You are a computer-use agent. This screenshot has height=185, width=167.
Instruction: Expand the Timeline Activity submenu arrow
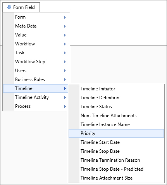click(x=65, y=97)
